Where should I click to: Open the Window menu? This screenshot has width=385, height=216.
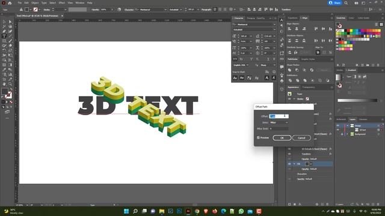pyautogui.click(x=80, y=3)
